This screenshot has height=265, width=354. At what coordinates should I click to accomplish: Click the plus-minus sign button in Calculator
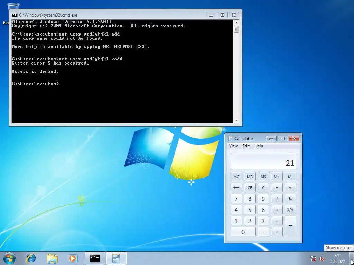coord(277,188)
